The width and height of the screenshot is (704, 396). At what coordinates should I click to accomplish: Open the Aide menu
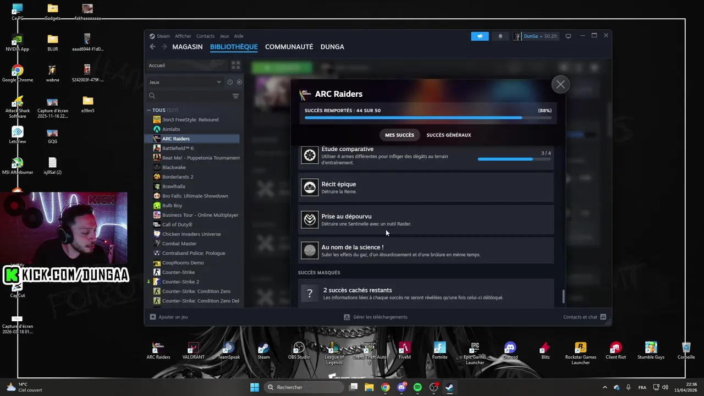click(x=239, y=36)
